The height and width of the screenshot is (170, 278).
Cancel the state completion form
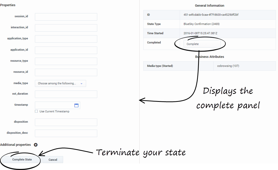click(53, 160)
